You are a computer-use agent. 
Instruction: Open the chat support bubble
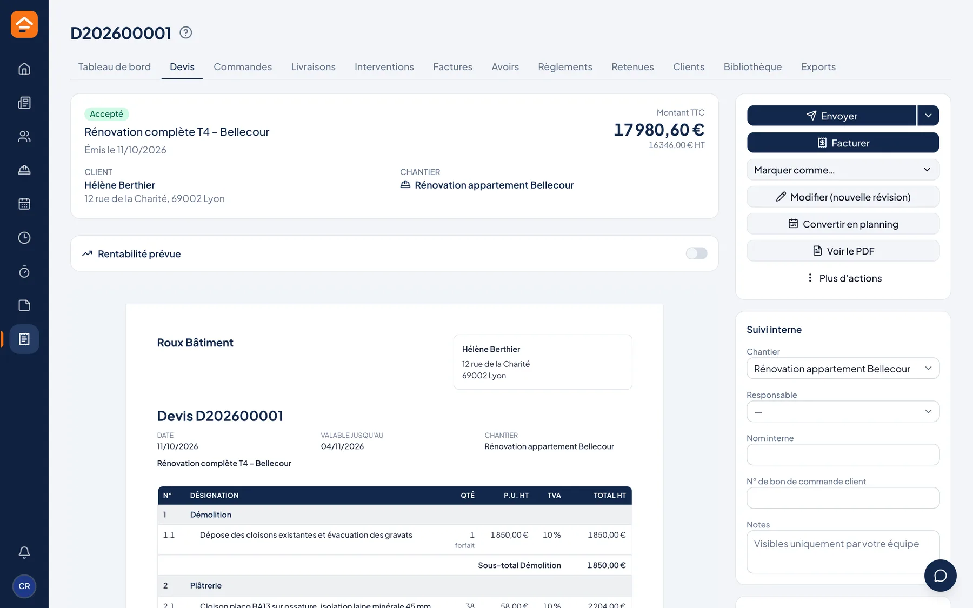(940, 576)
